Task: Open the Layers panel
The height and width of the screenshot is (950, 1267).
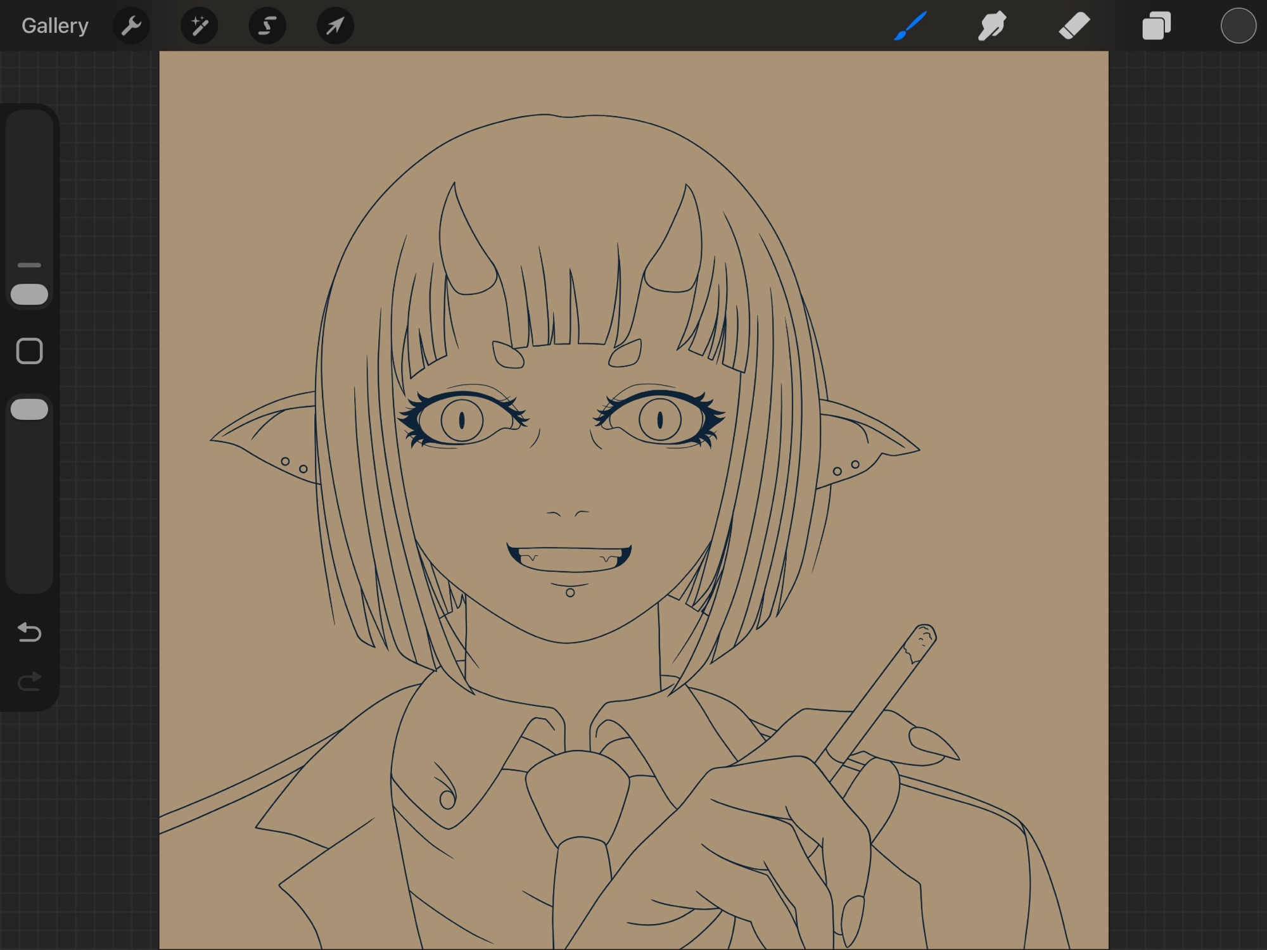Action: click(x=1156, y=26)
